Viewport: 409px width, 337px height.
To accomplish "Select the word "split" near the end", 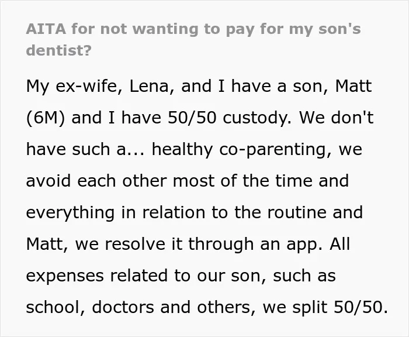I will point(310,308).
